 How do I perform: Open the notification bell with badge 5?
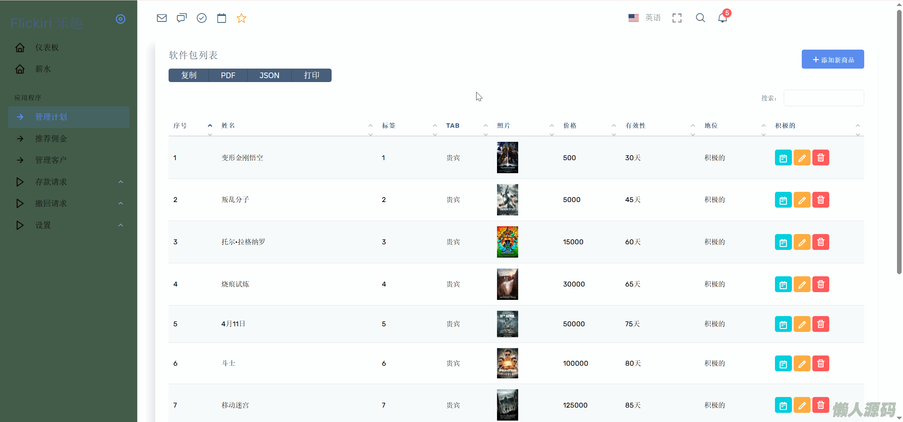coord(722,18)
